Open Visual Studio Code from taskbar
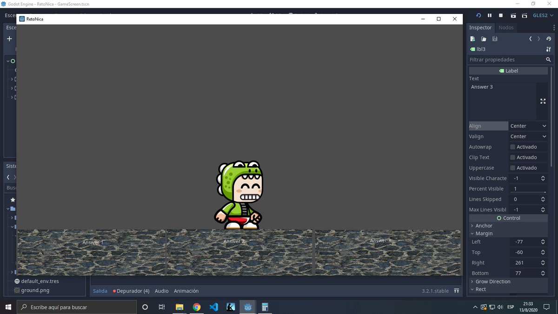 click(214, 307)
